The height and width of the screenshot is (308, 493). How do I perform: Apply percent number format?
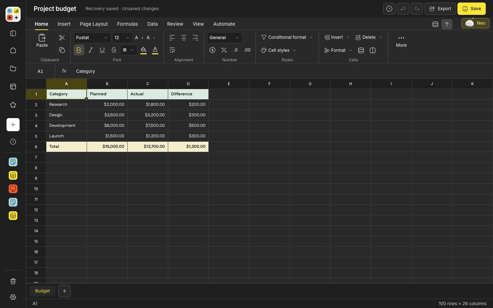[x=224, y=50]
